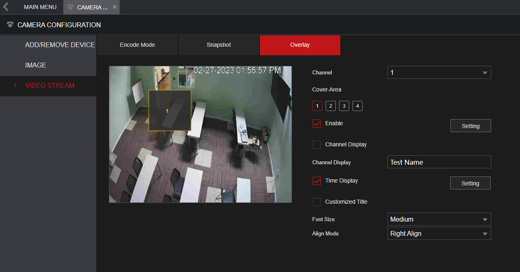The width and height of the screenshot is (520, 272).
Task: Open the Align Mode dropdown
Action: (439, 233)
